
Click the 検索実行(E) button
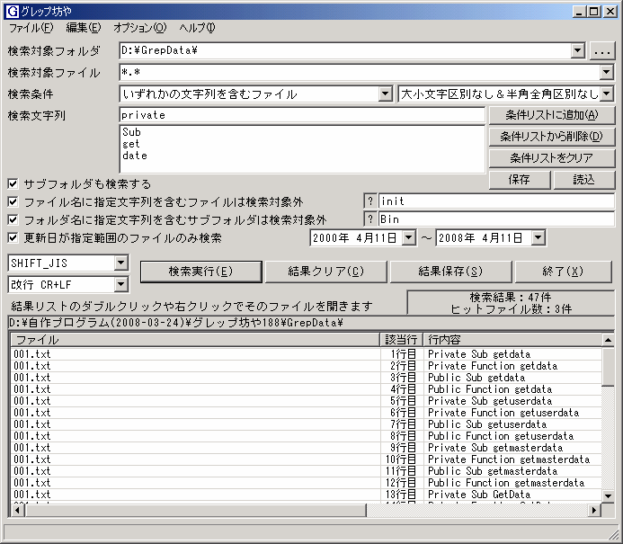tap(200, 272)
